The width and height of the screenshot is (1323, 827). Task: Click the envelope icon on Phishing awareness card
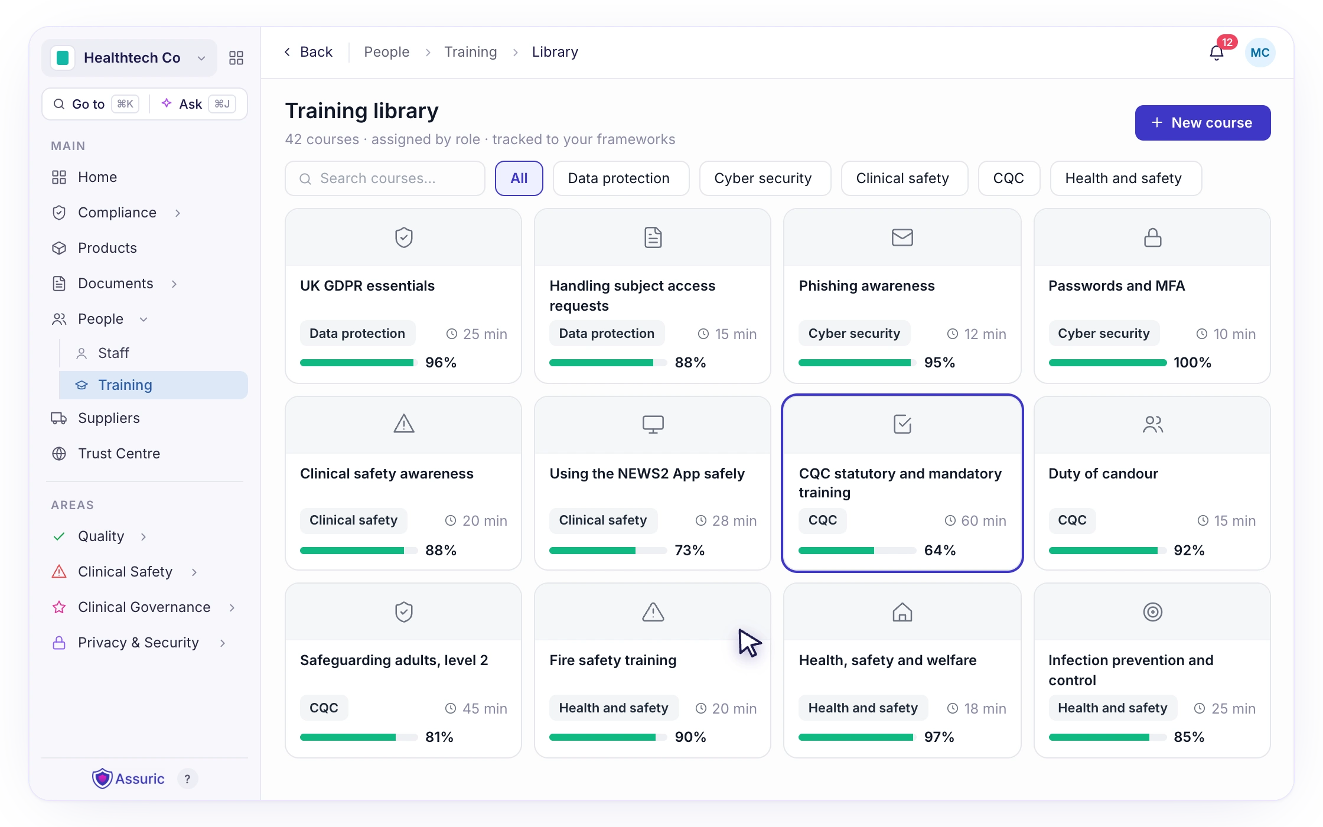[x=902, y=237]
